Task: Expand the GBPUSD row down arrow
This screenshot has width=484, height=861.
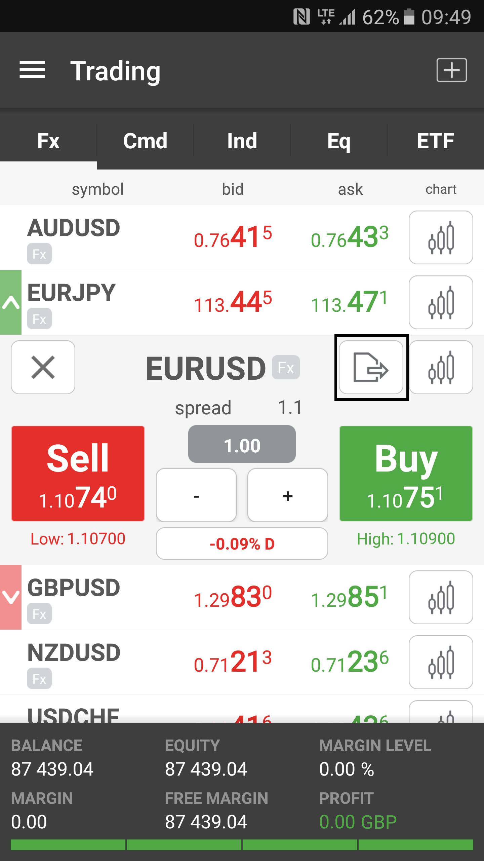Action: click(11, 597)
